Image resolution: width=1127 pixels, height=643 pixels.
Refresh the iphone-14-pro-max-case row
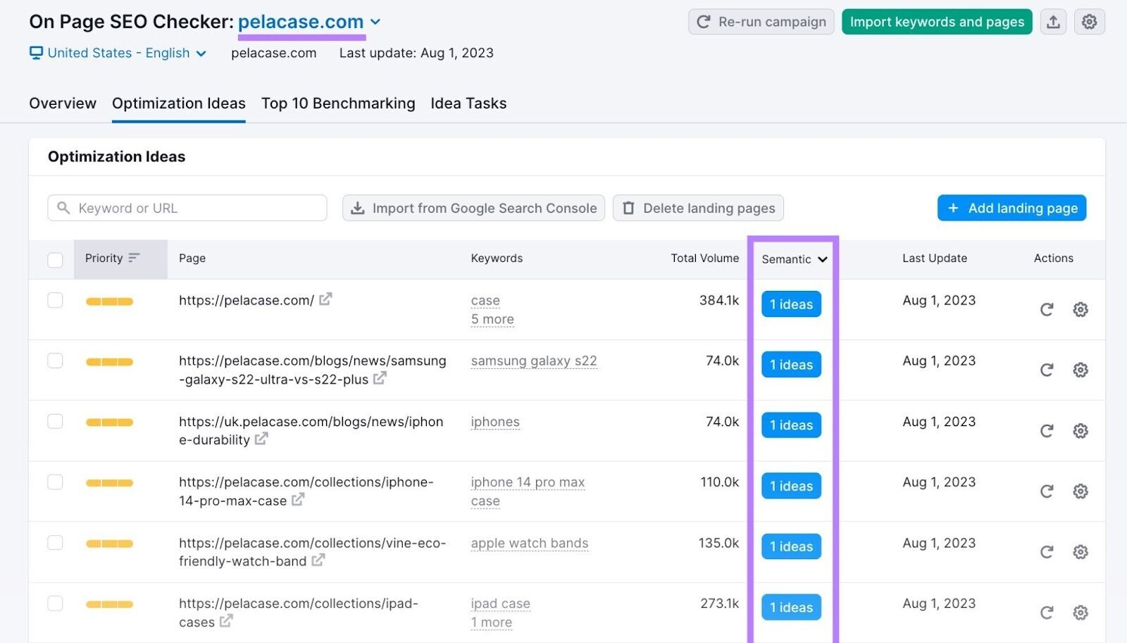click(x=1047, y=491)
